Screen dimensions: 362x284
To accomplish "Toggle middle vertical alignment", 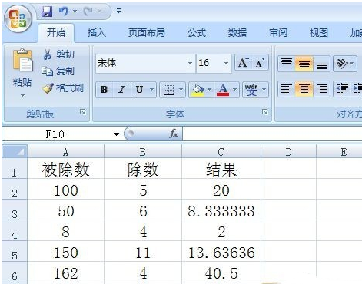I will pos(304,63).
